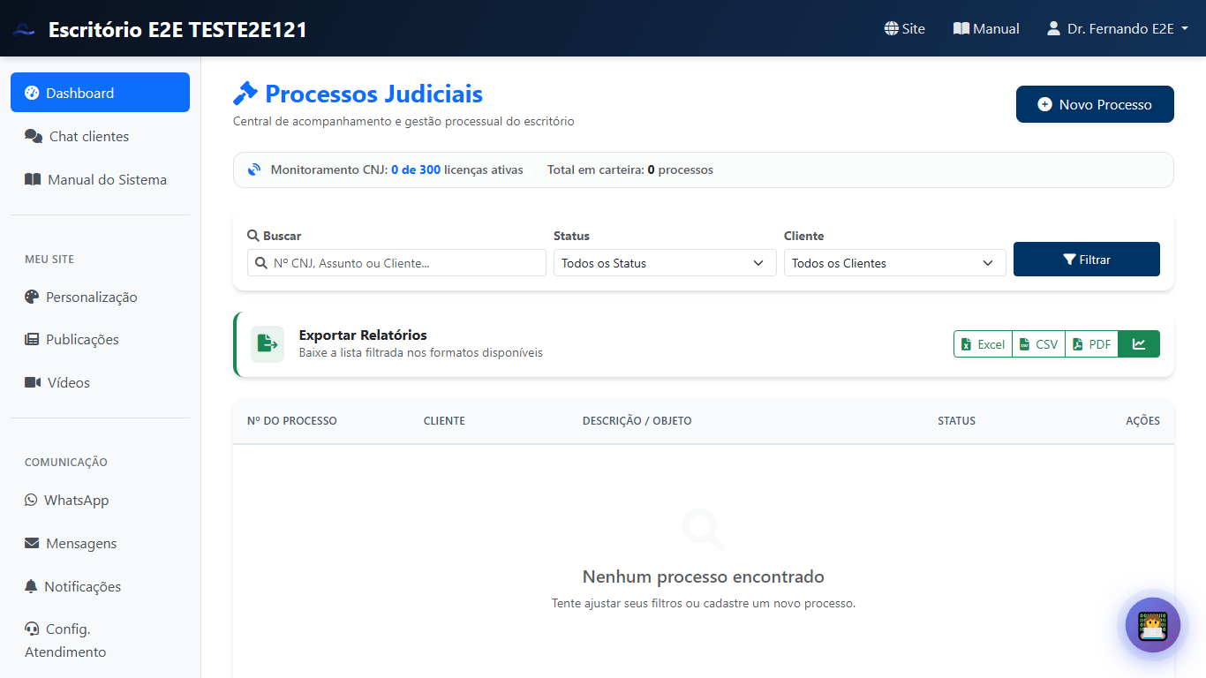The width and height of the screenshot is (1206, 678).
Task: Click the Vídeos camera icon
Action: (x=33, y=382)
